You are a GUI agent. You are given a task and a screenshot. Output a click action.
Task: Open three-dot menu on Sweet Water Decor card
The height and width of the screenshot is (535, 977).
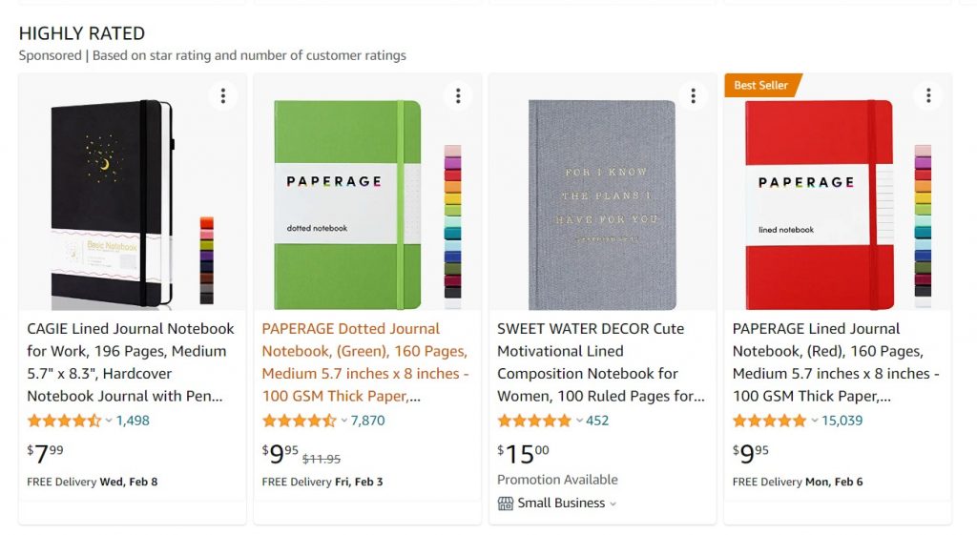point(694,95)
